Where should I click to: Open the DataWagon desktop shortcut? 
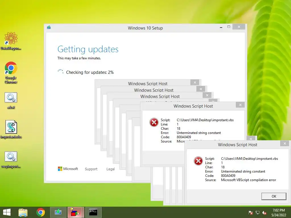tap(11, 41)
